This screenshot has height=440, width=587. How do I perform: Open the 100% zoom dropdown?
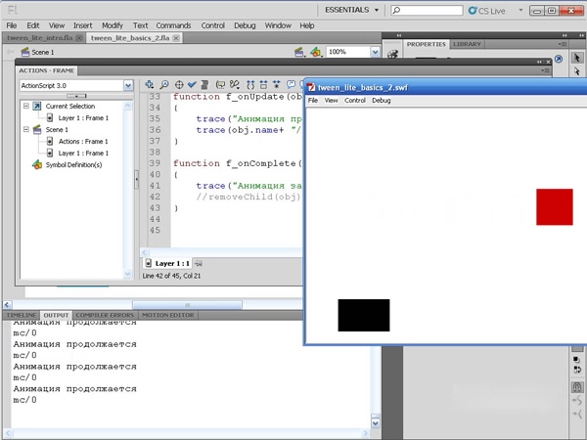375,52
